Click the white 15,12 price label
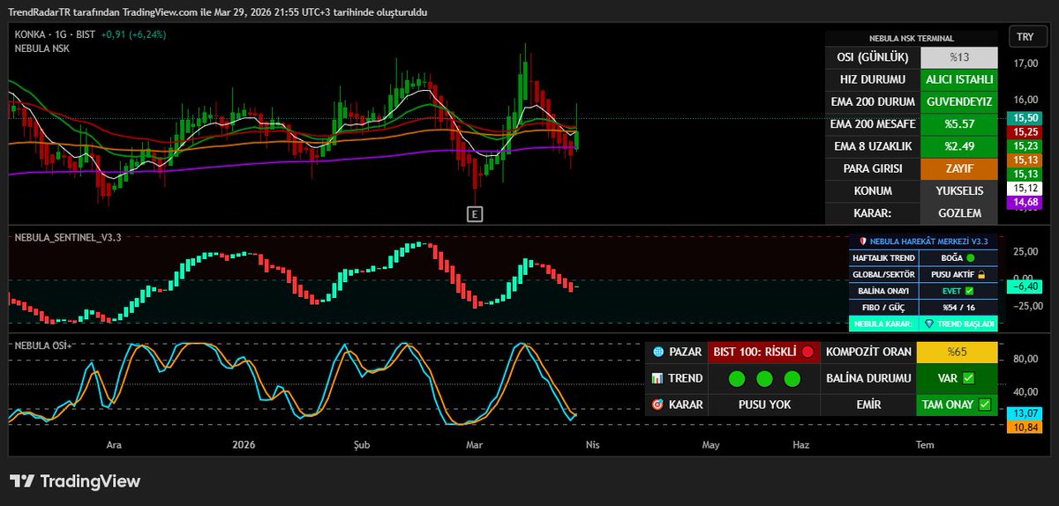1059x506 pixels. pos(1025,188)
